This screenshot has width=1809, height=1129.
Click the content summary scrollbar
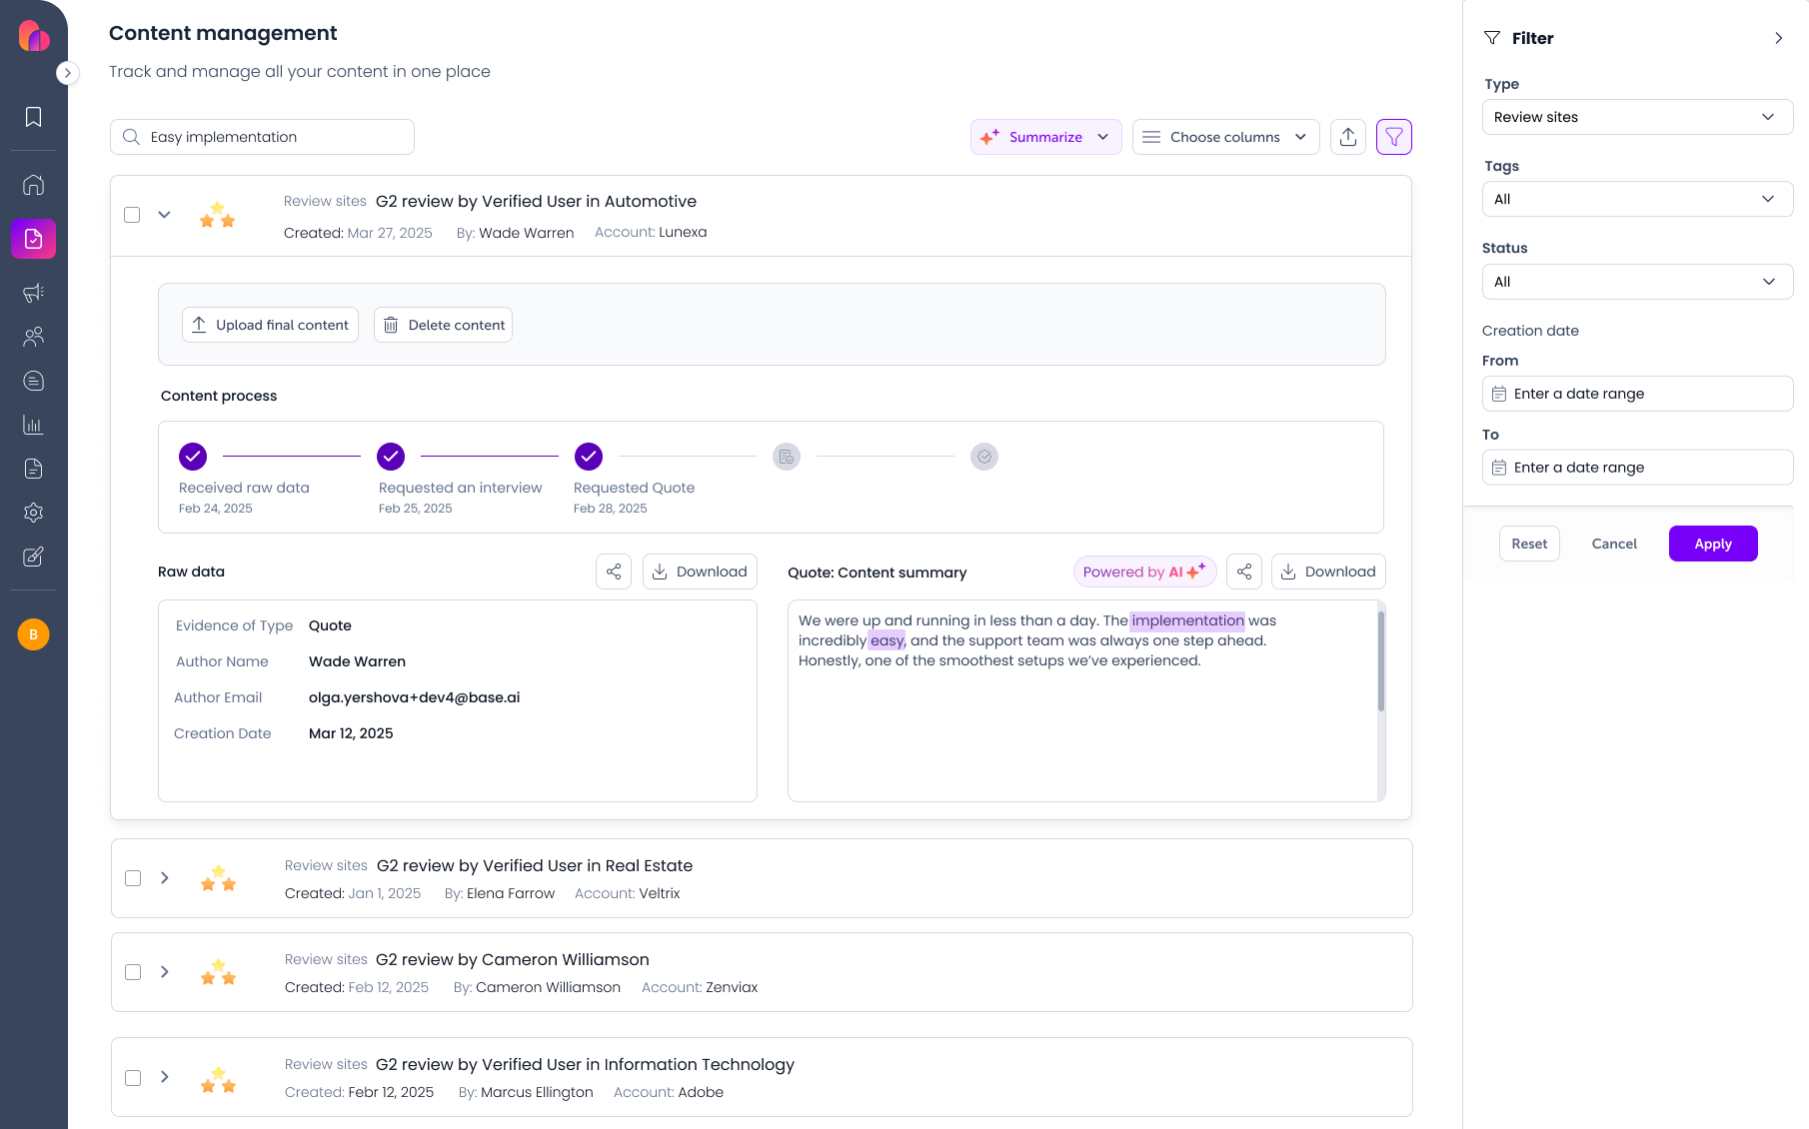[x=1381, y=660]
